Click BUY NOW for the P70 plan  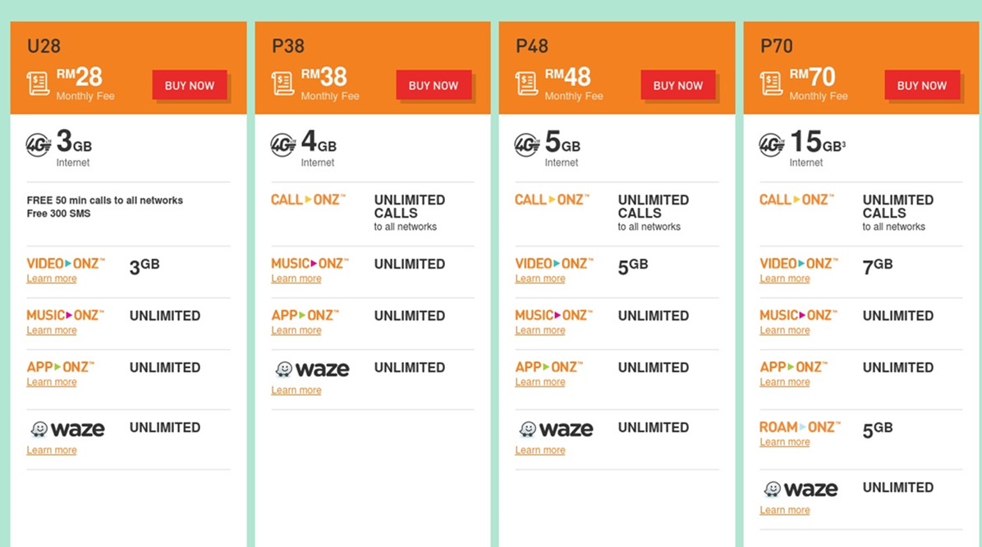click(922, 85)
